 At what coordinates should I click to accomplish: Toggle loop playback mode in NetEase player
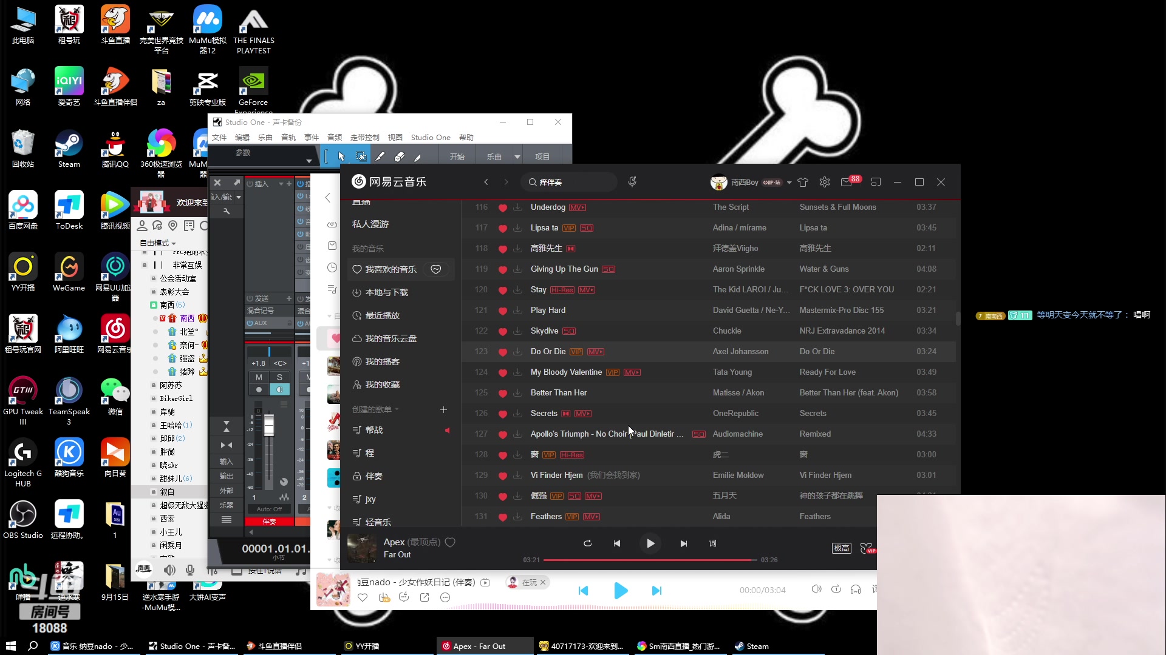pos(587,543)
